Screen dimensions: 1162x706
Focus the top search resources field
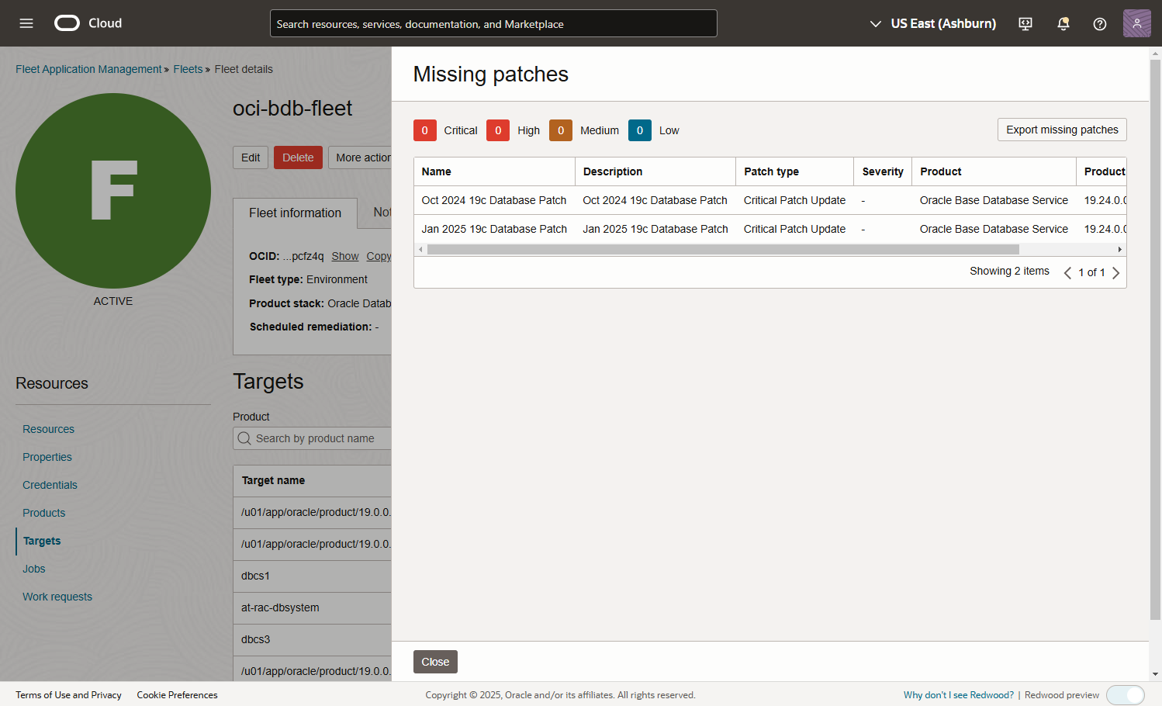(493, 23)
